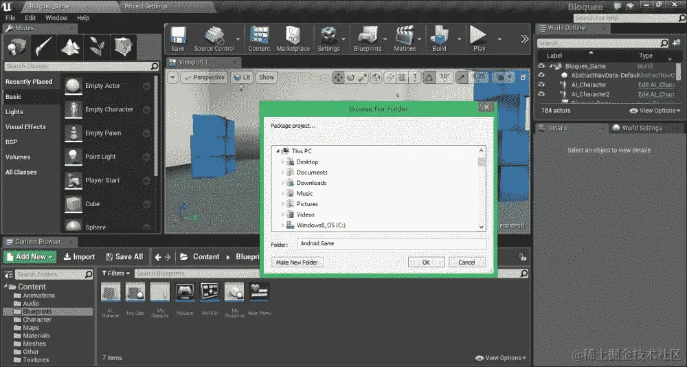
Task: Select Foliage mode leaf icon
Action: pos(97,47)
